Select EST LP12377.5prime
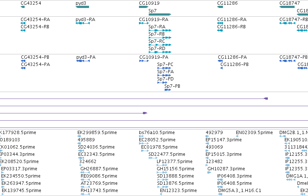The height and width of the screenshot is (196, 308). pyautogui.click(x=174, y=162)
